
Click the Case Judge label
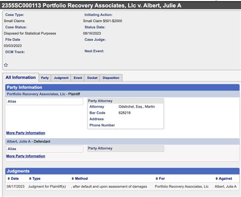(95, 40)
